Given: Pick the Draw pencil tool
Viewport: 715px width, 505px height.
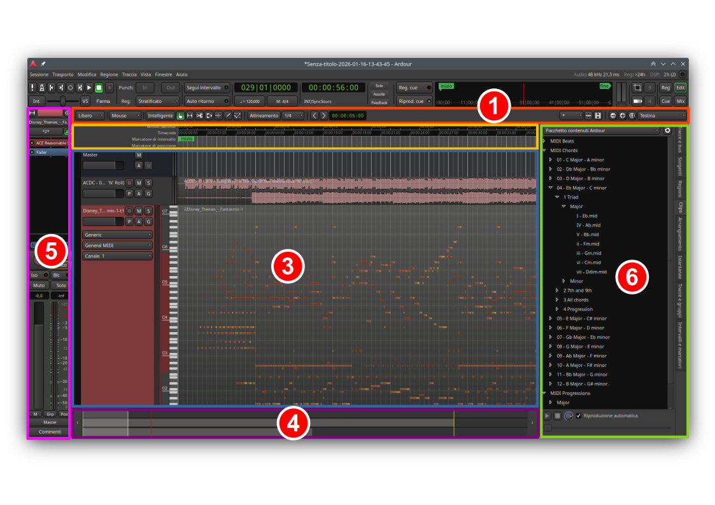Looking at the screenshot, I should [x=228, y=116].
